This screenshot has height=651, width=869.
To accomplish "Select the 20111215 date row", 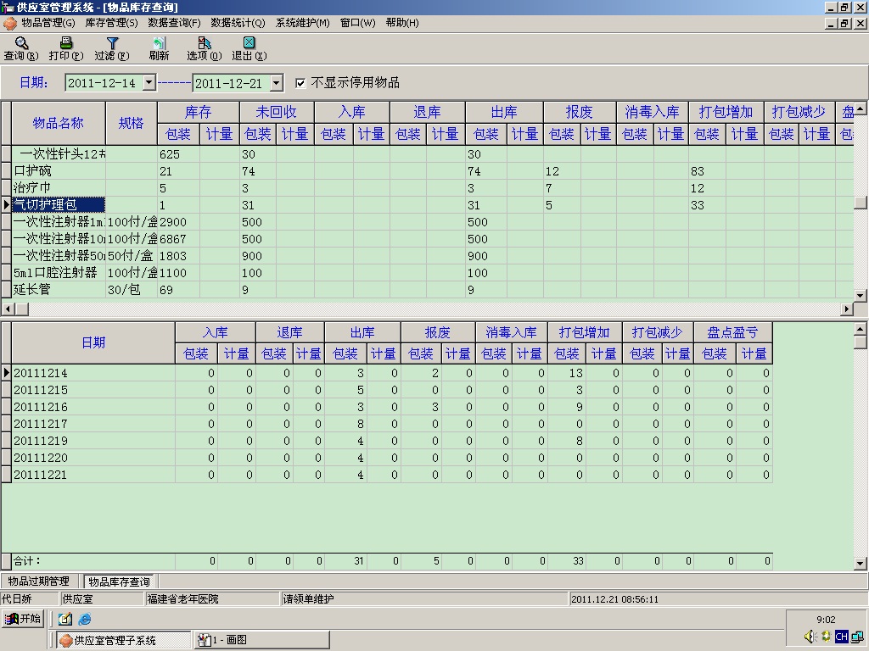I will [x=387, y=390].
